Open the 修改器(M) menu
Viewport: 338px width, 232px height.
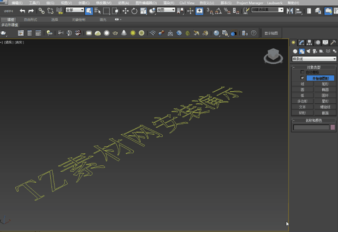tap(104, 3)
